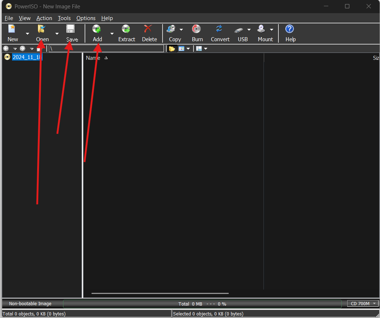
Task: Save the current image file
Action: point(70,33)
